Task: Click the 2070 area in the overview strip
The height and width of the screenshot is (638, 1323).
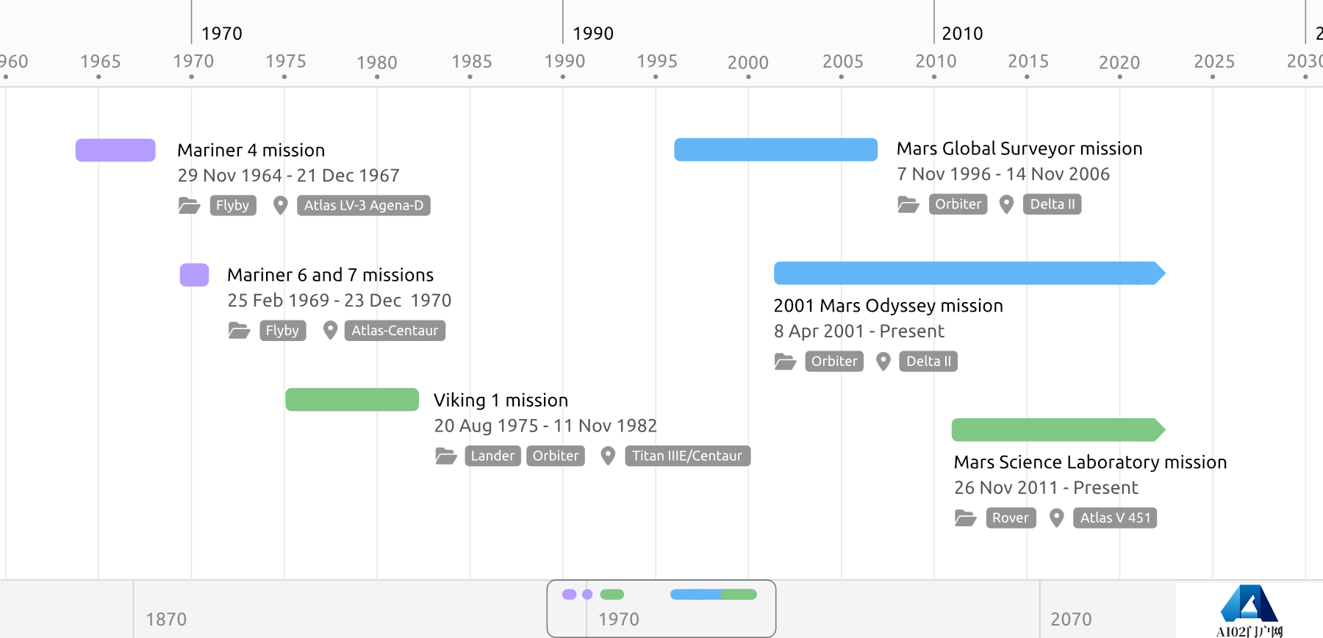Action: pyautogui.click(x=1071, y=619)
